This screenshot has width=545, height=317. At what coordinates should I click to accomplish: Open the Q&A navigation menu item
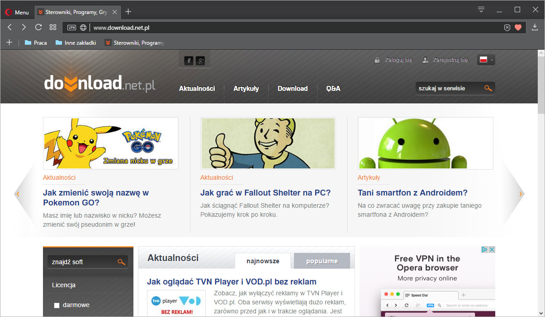point(333,89)
